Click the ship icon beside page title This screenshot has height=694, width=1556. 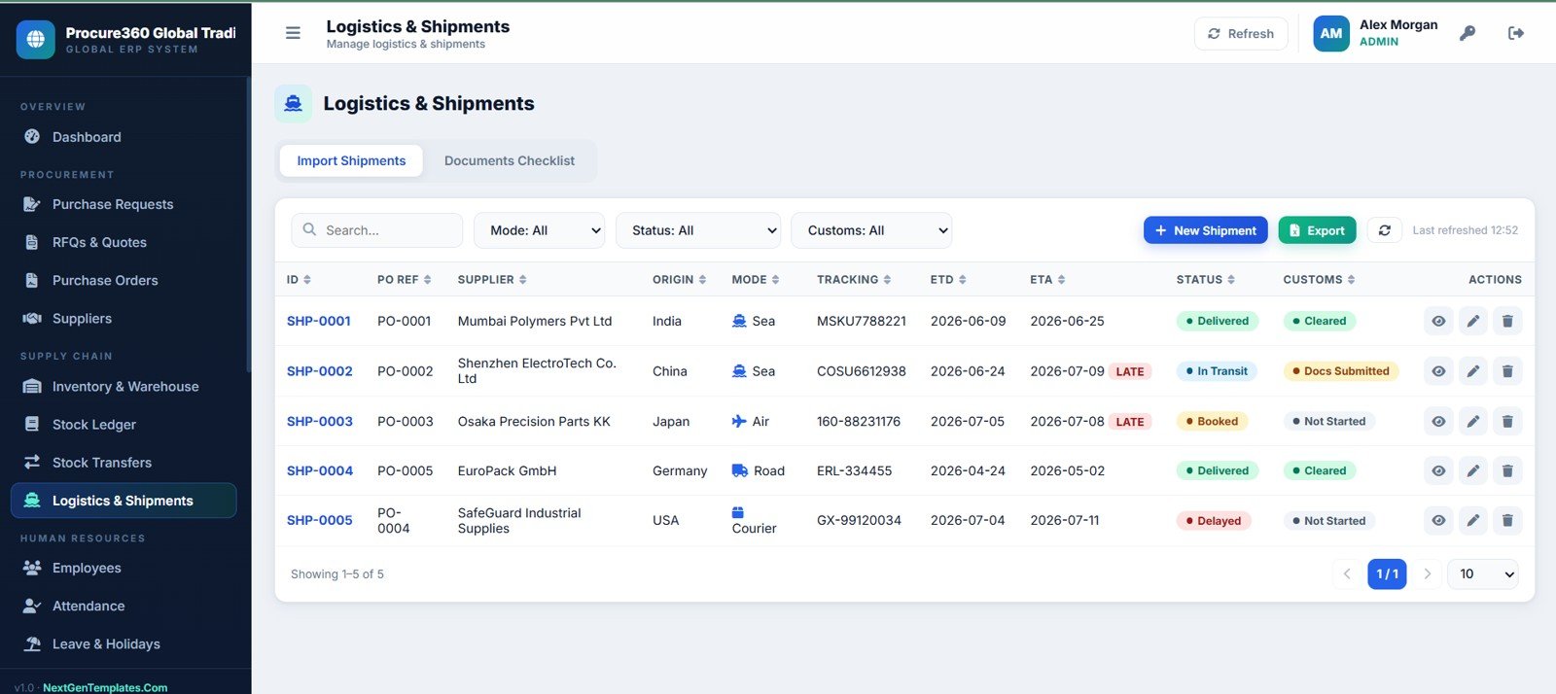click(294, 103)
